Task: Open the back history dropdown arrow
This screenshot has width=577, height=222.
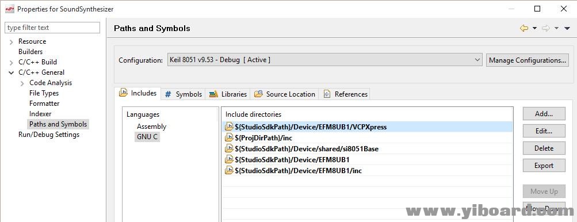Action: pyautogui.click(x=534, y=28)
